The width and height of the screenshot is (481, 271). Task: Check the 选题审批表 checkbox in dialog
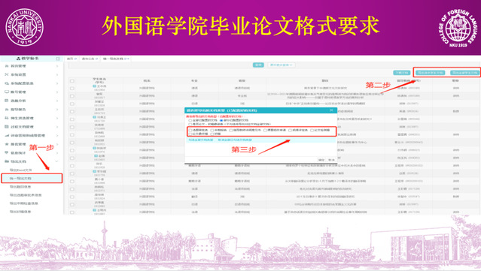190,131
